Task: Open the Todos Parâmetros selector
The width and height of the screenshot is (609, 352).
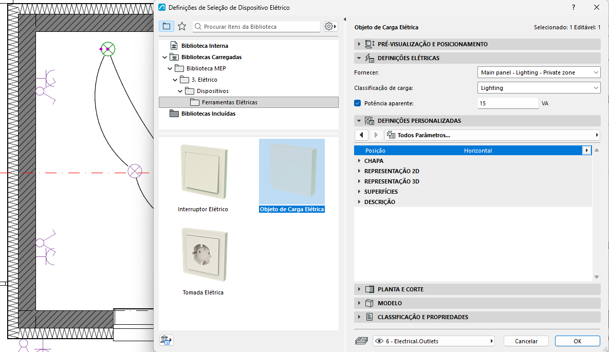Action: click(492, 135)
